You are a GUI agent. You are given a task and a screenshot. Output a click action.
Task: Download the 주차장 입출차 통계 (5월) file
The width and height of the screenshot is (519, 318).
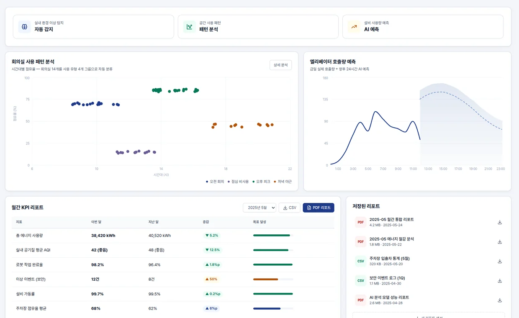(500, 261)
